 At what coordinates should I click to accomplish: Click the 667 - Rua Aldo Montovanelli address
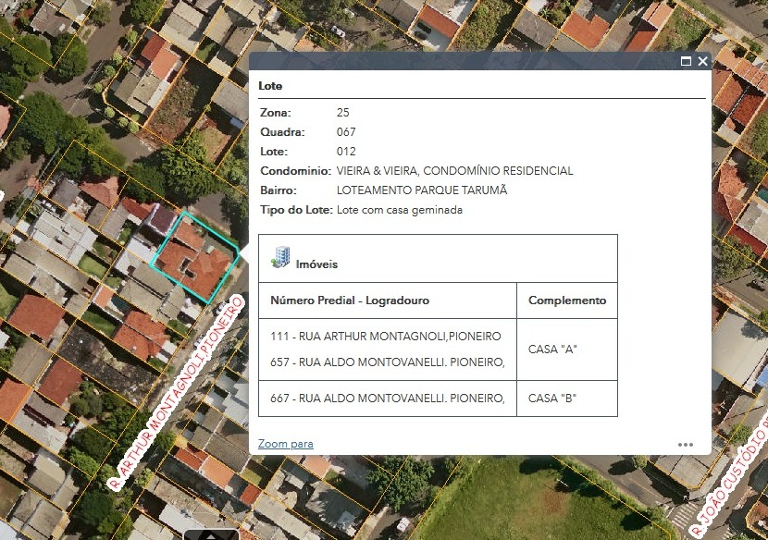pyautogui.click(x=387, y=399)
